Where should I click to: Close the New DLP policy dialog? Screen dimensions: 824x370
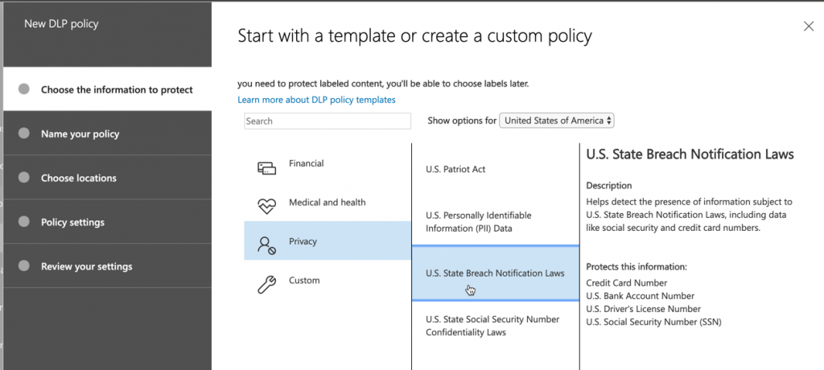pos(808,27)
